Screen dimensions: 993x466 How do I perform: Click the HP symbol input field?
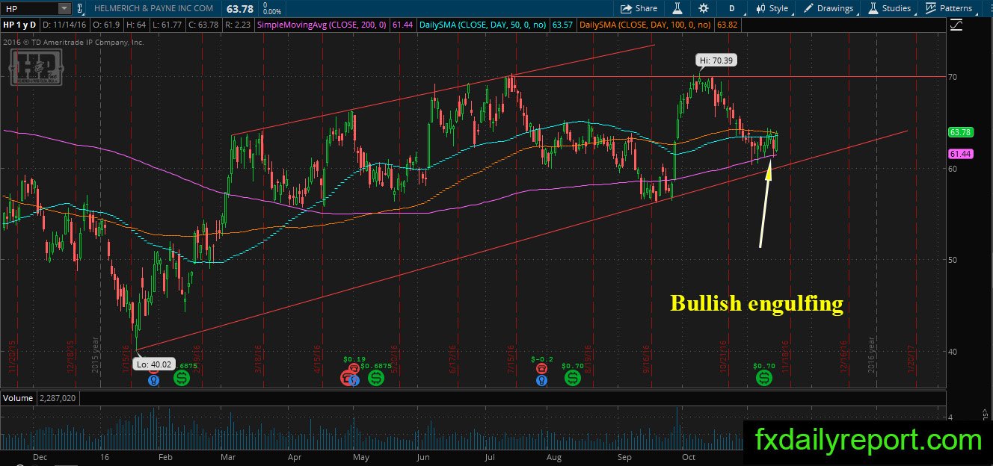click(x=28, y=8)
